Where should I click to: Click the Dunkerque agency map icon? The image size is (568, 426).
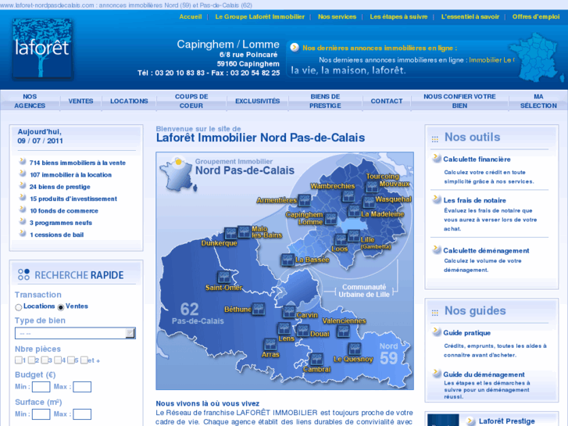230,233
